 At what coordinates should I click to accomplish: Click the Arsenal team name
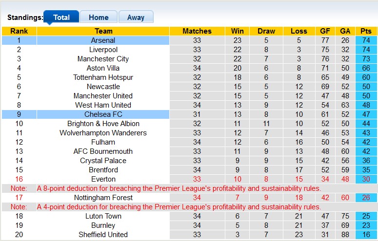[x=103, y=40]
